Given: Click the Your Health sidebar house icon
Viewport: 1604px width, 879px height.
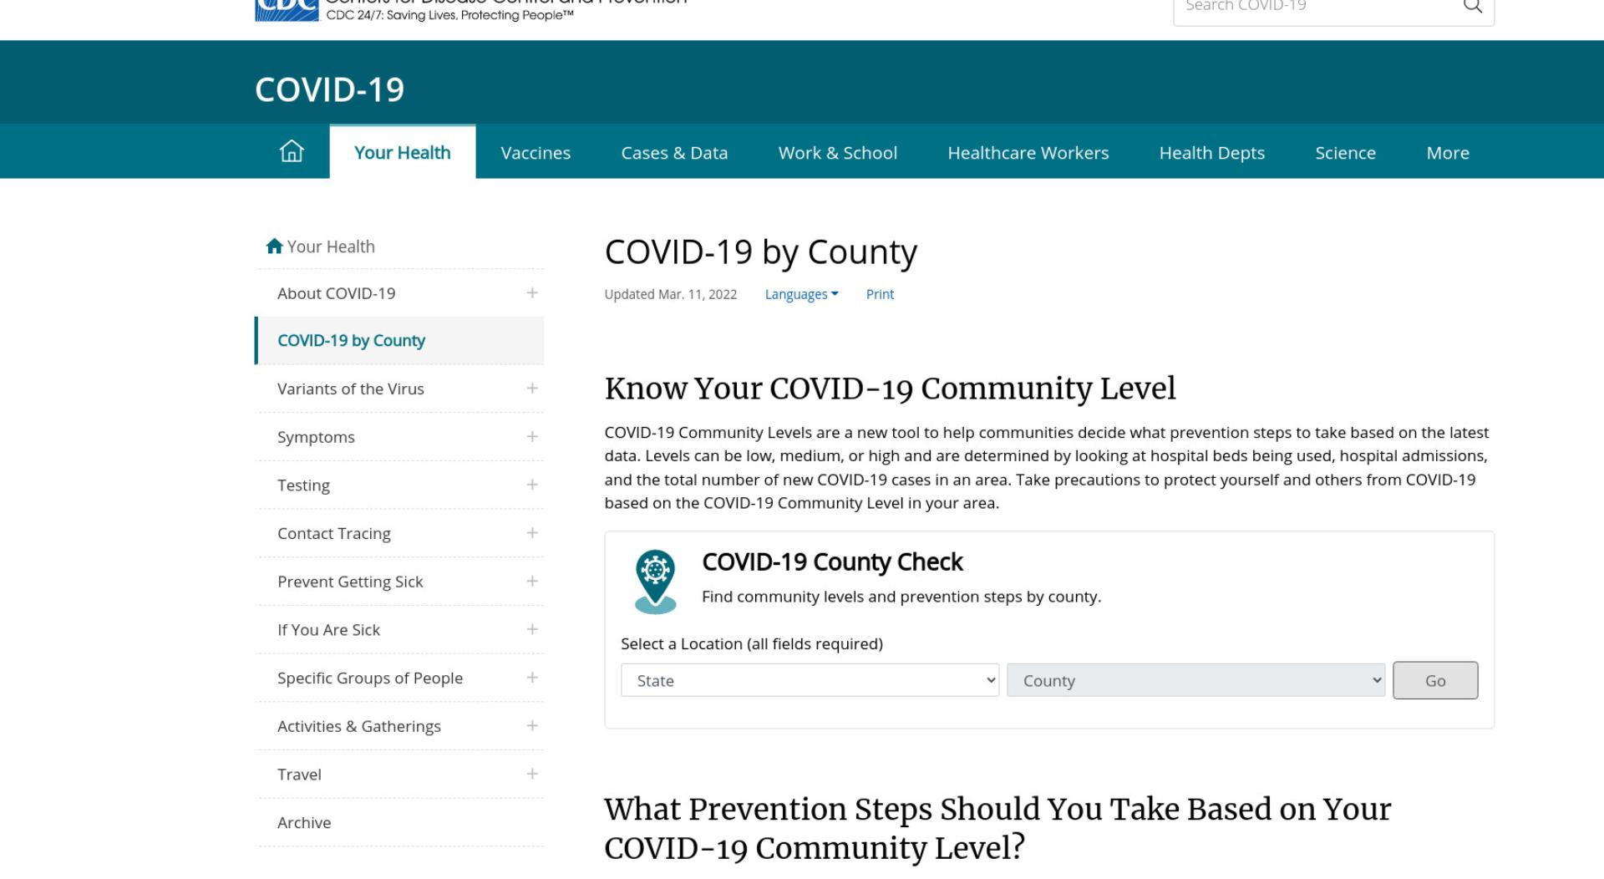Looking at the screenshot, I should tap(274, 246).
